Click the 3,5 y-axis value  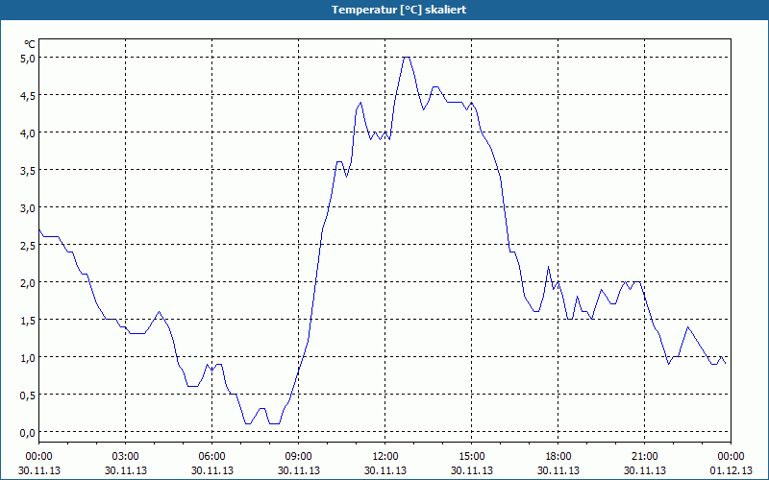click(x=28, y=171)
